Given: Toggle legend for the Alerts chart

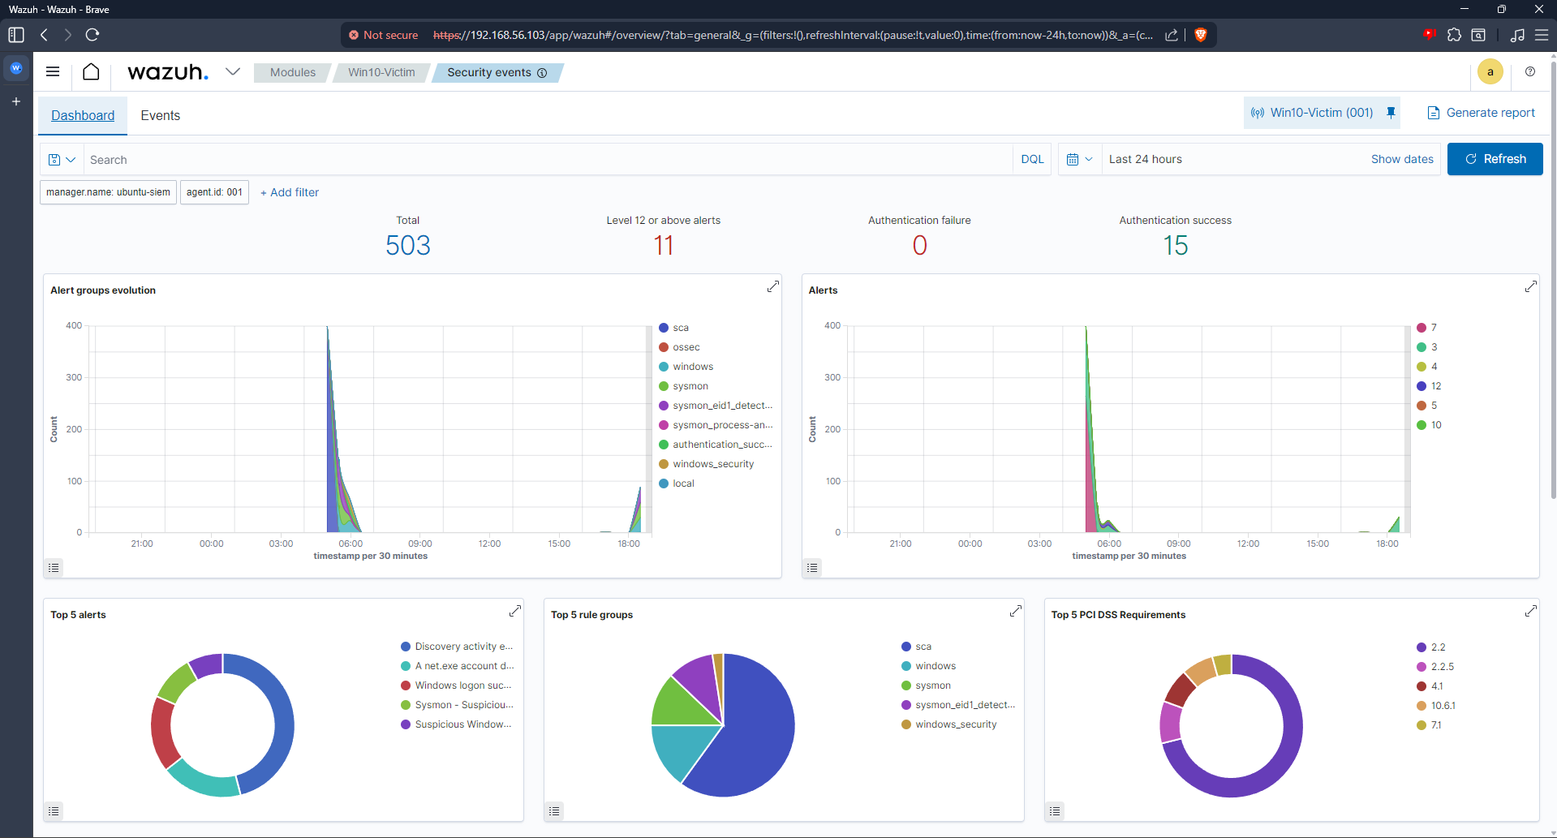Looking at the screenshot, I should pos(812,568).
